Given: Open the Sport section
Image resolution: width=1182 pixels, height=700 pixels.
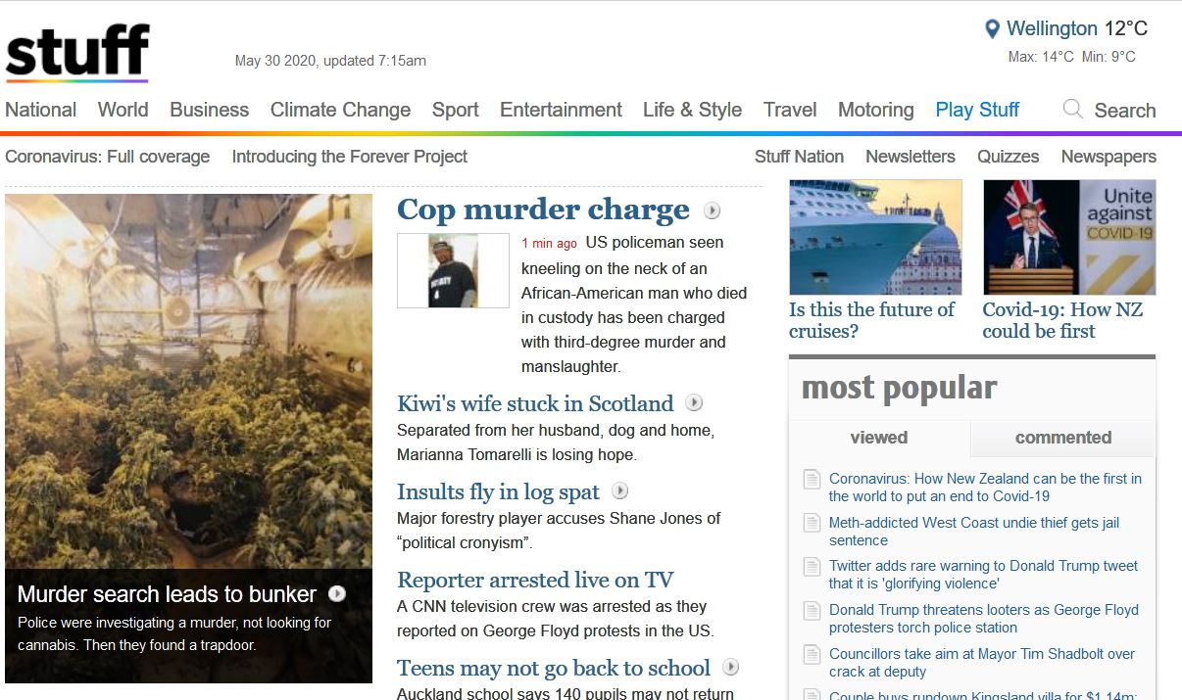Looking at the screenshot, I should pyautogui.click(x=455, y=110).
